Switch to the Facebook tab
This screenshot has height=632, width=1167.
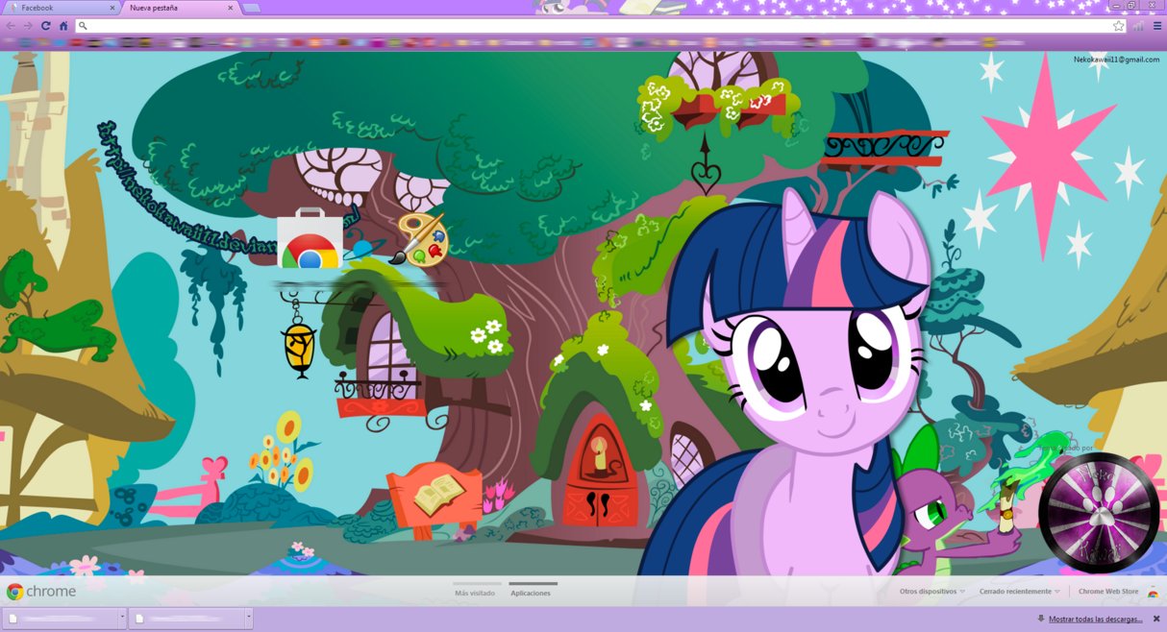click(x=60, y=8)
